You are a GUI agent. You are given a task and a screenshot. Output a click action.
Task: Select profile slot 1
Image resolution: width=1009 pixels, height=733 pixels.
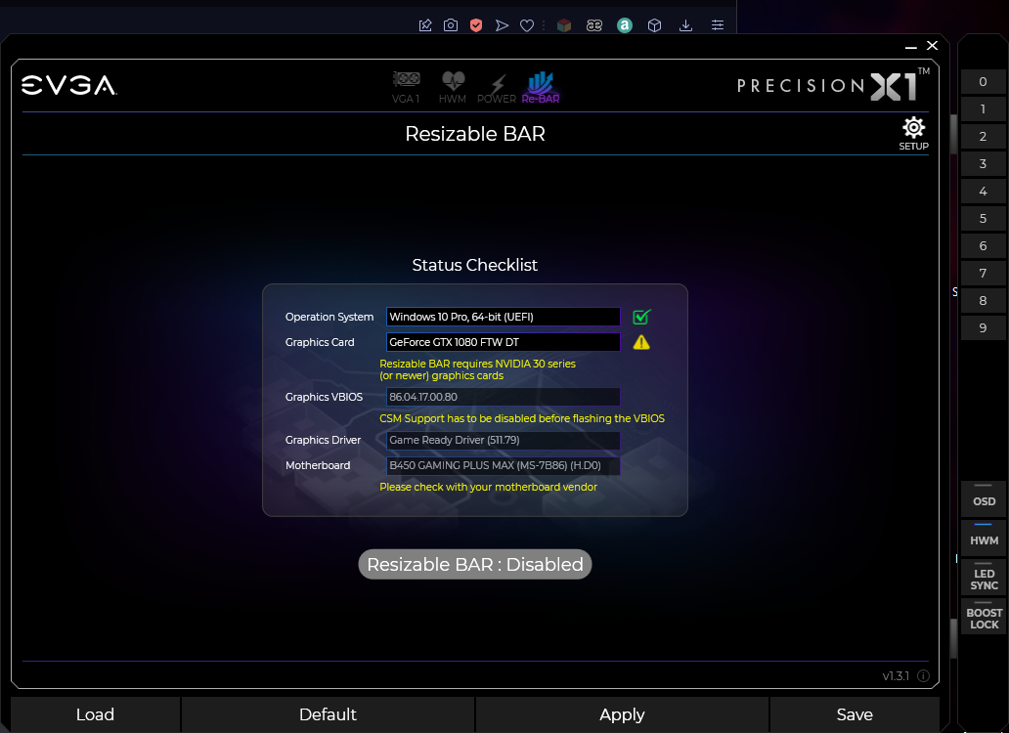click(984, 108)
